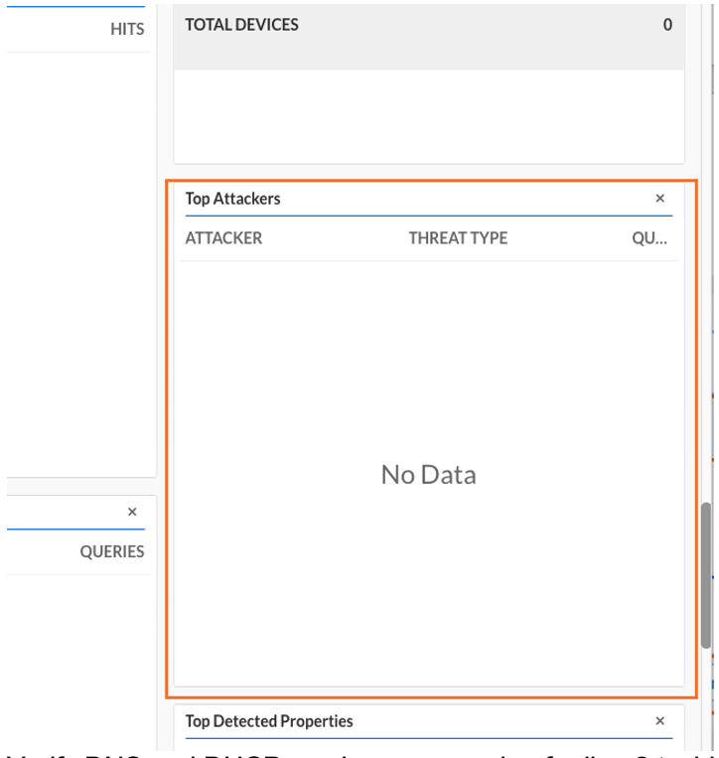Screen dimensions: 719x758
Task: Close the Top Detected Properties widget
Action: point(659,721)
